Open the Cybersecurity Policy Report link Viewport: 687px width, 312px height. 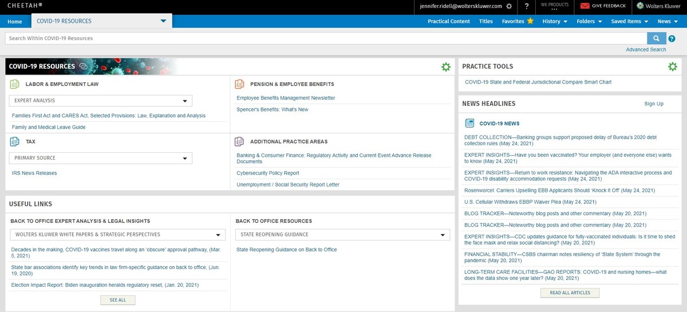(268, 173)
